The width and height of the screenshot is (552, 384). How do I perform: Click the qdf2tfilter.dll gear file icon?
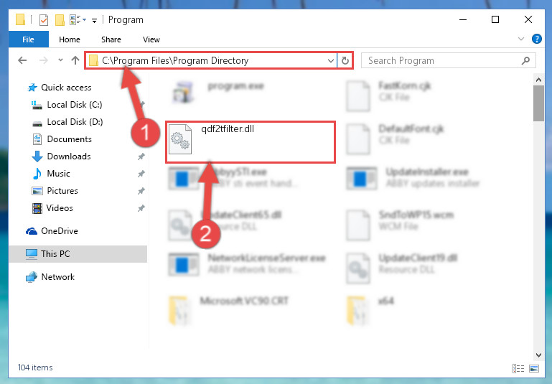[x=180, y=140]
